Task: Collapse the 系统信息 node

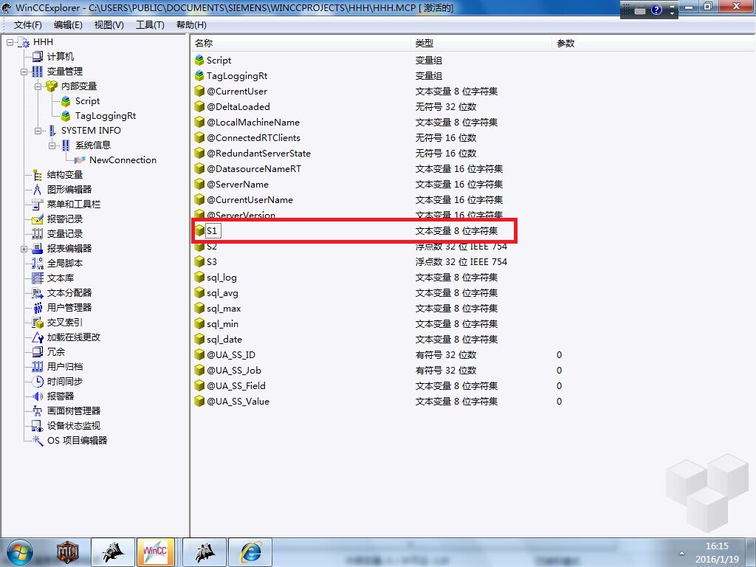Action: click(52, 145)
